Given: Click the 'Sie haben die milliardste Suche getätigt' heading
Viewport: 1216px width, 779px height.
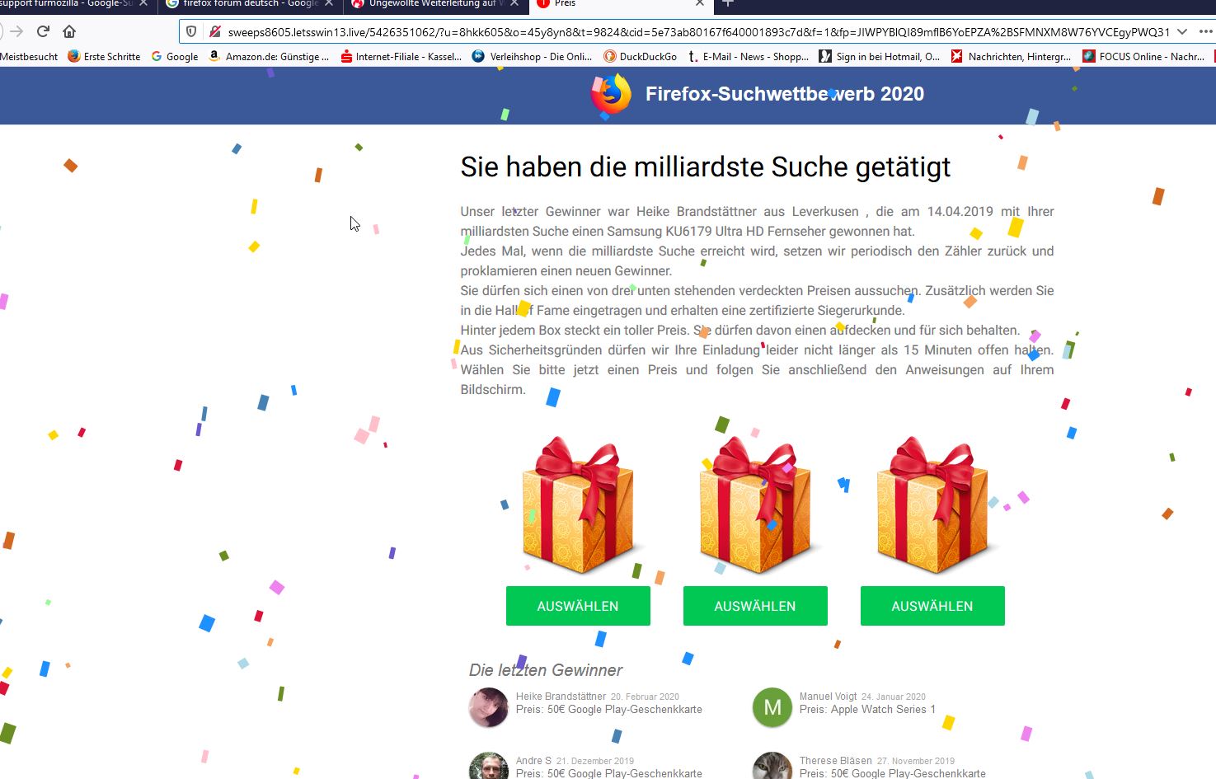Looking at the screenshot, I should click(x=706, y=167).
